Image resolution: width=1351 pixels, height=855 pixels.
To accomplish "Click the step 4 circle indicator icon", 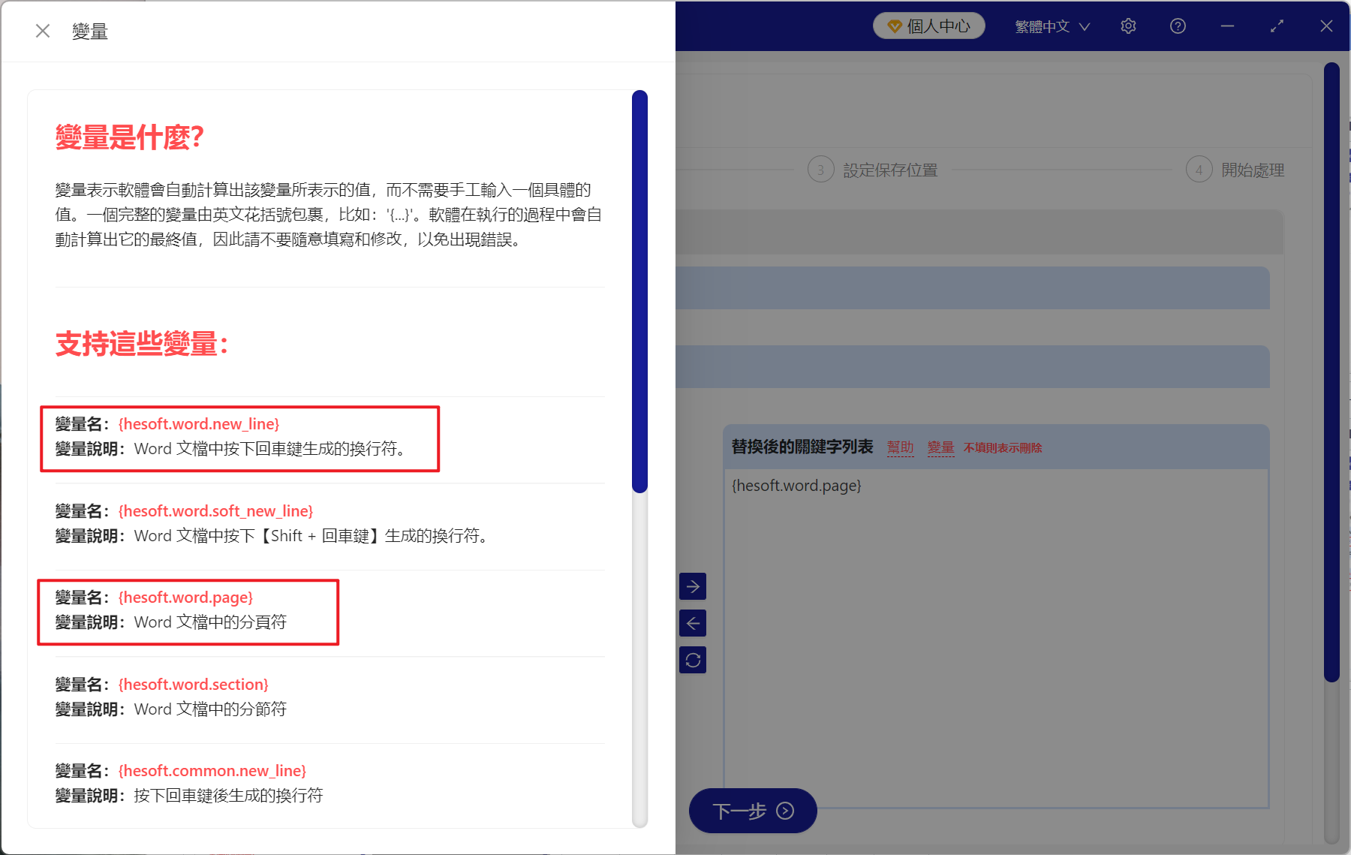I will tap(1199, 170).
